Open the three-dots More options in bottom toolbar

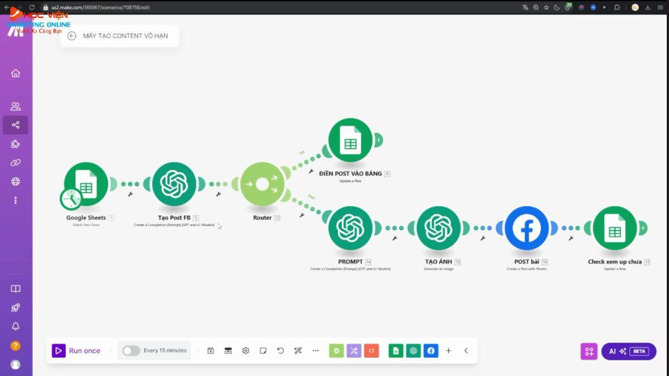tap(316, 350)
